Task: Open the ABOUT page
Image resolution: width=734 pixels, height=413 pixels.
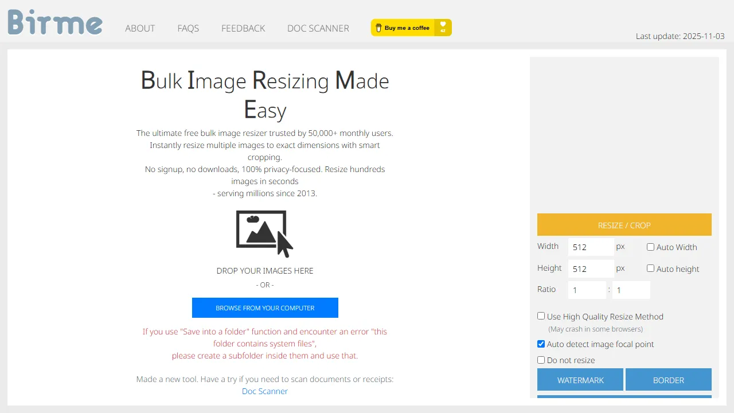Action: pos(140,28)
